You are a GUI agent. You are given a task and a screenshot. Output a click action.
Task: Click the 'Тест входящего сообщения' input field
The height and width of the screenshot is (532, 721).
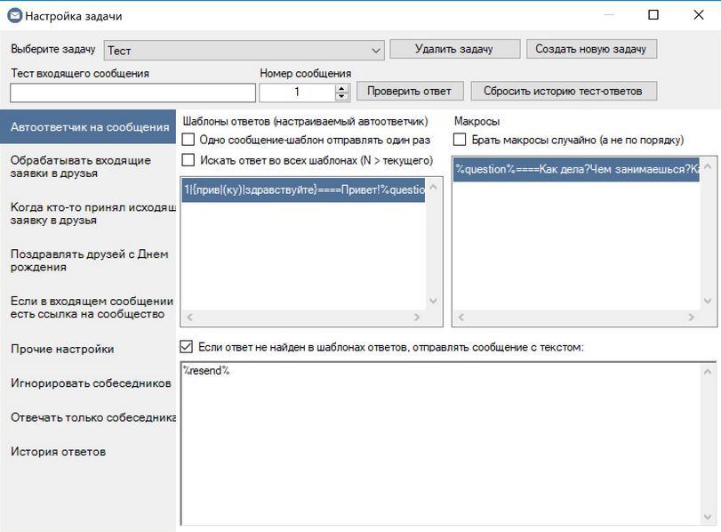[132, 93]
